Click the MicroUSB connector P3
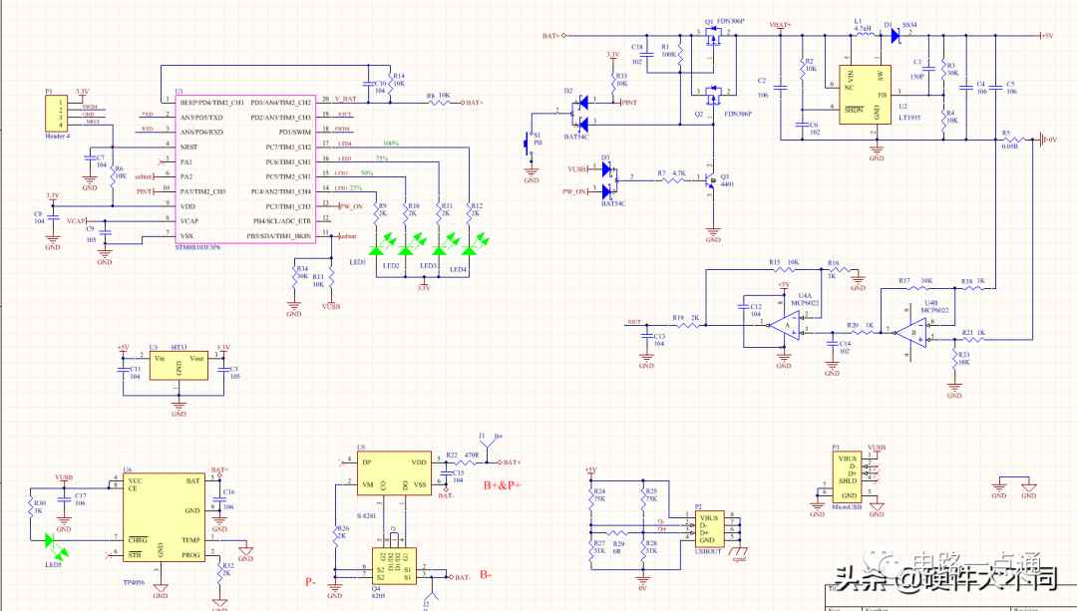 pos(847,477)
